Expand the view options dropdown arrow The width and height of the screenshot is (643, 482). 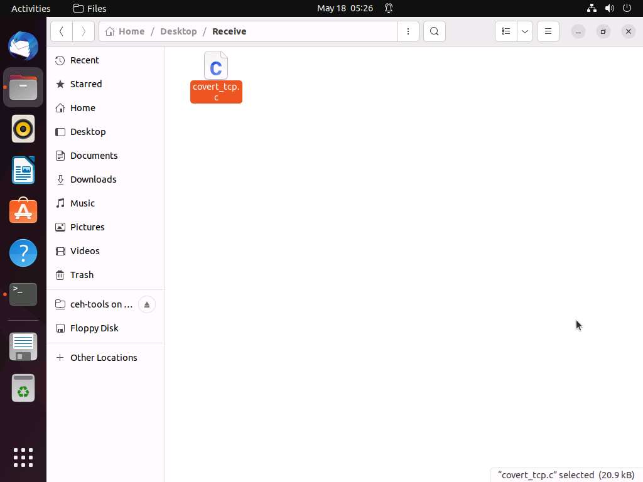coord(524,31)
